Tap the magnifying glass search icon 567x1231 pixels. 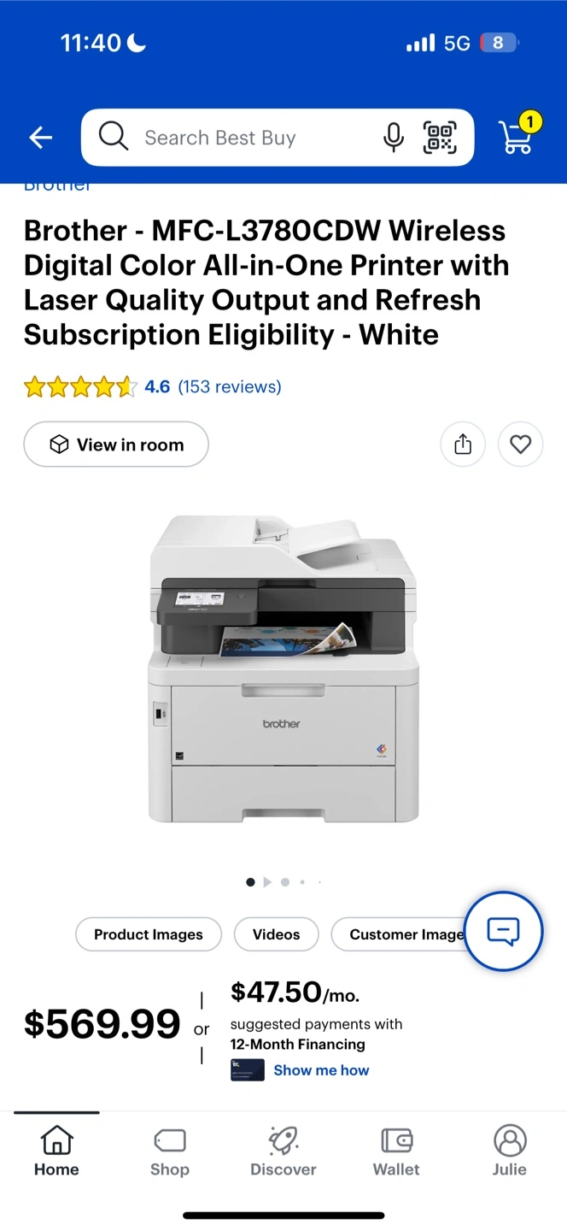[113, 137]
